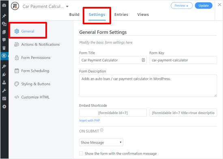Click the Pages icon in admin sidebar

point(4,32)
